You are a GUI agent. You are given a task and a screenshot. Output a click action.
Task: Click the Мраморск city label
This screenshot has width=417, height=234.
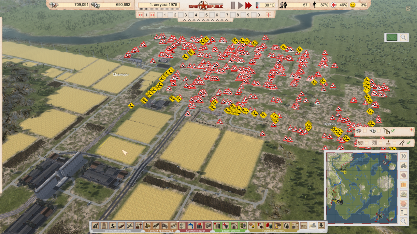pos(121,74)
